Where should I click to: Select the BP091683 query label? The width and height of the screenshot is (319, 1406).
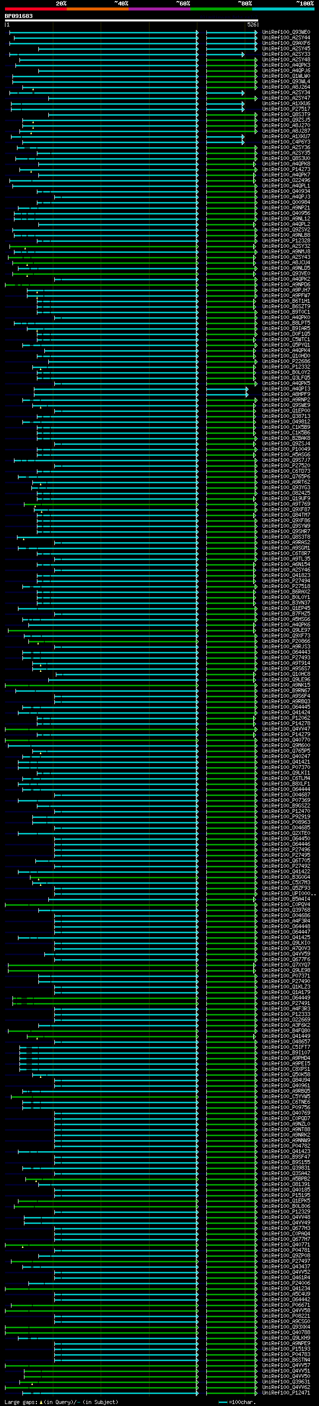18,16
